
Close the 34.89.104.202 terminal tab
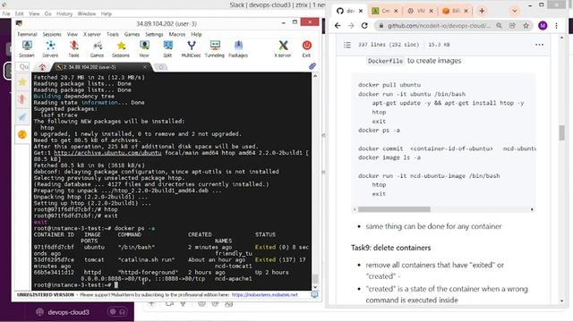[x=145, y=67]
